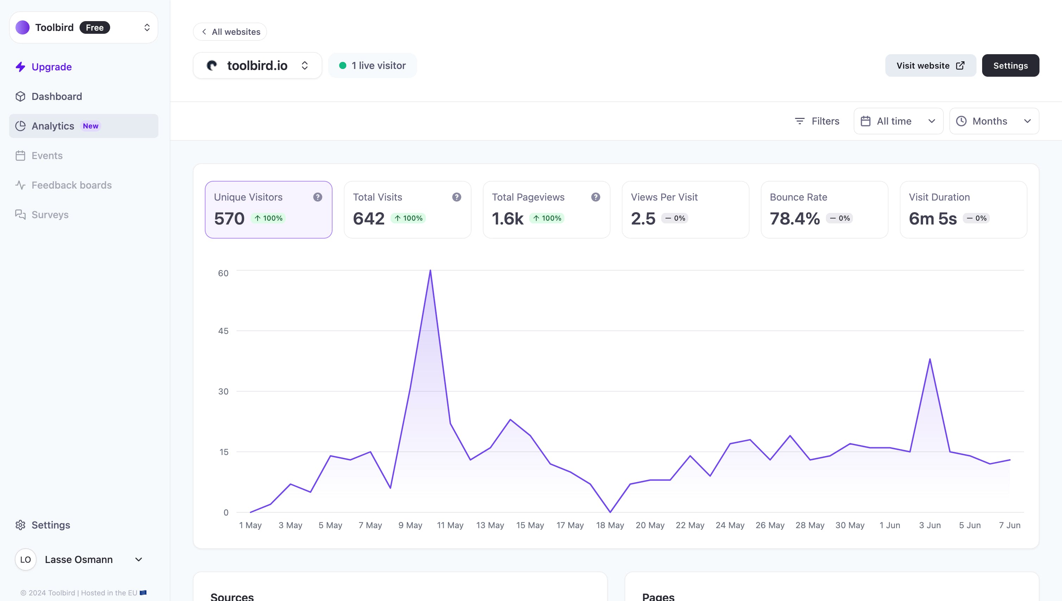Click the calendar icon in All time
The image size is (1062, 601).
pos(866,121)
